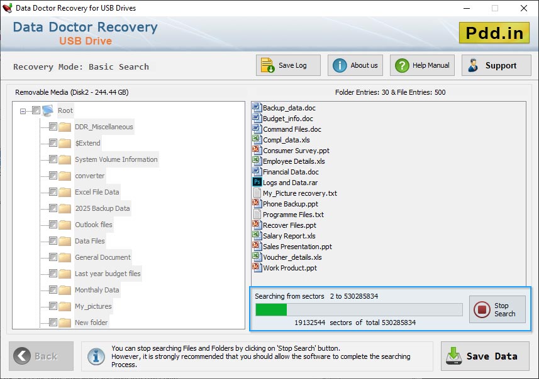
Task: Click the Back button label
Action: (46, 356)
